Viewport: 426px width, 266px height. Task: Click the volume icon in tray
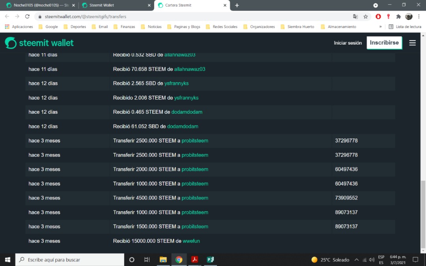[372, 260]
